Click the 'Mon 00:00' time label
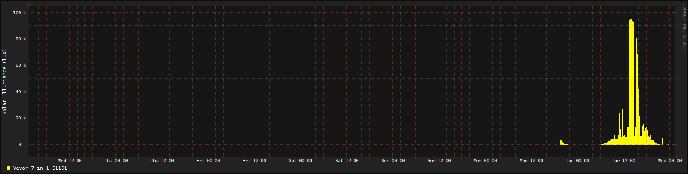 (x=485, y=161)
